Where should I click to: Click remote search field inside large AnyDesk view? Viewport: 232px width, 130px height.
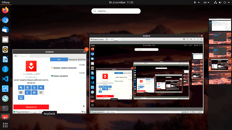click(146, 50)
